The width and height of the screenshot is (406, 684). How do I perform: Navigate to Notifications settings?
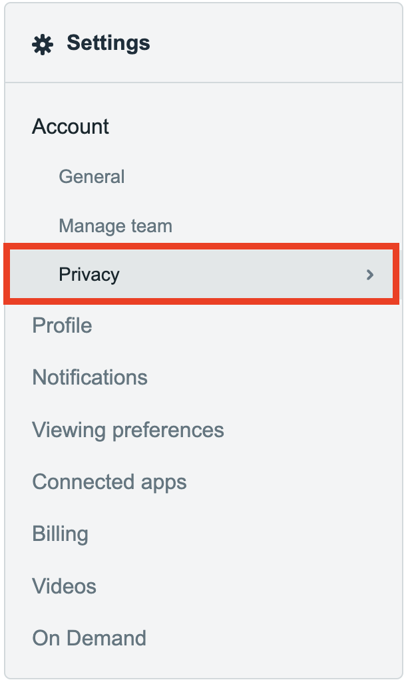pyautogui.click(x=90, y=377)
